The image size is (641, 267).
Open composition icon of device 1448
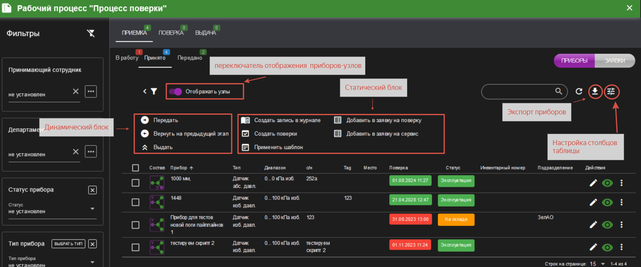(157, 202)
